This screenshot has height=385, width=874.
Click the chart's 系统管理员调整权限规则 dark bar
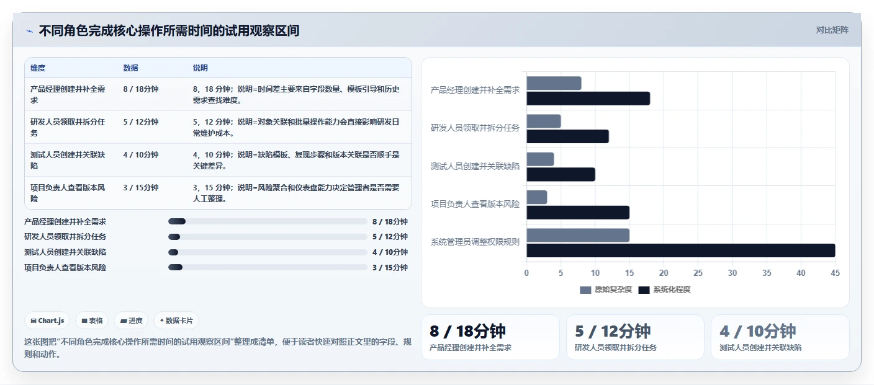[x=680, y=250]
